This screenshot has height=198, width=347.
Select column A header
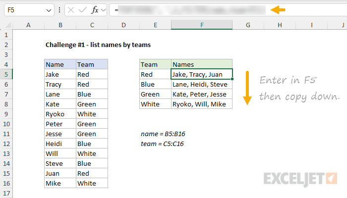tap(28, 25)
